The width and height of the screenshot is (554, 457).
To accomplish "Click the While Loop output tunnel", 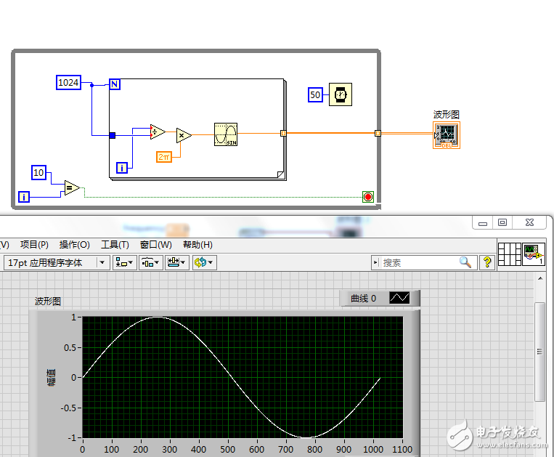I will (x=378, y=133).
